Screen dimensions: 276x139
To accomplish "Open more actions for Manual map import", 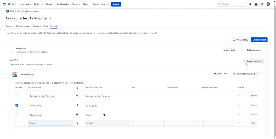I will 240,50.
